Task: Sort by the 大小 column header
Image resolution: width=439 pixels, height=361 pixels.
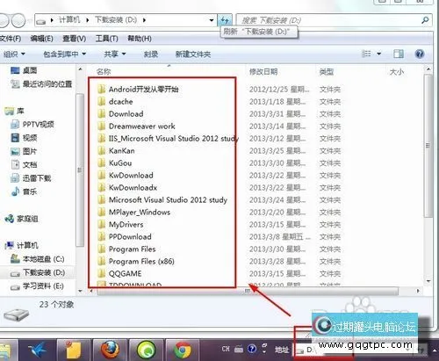Action: 397,71
